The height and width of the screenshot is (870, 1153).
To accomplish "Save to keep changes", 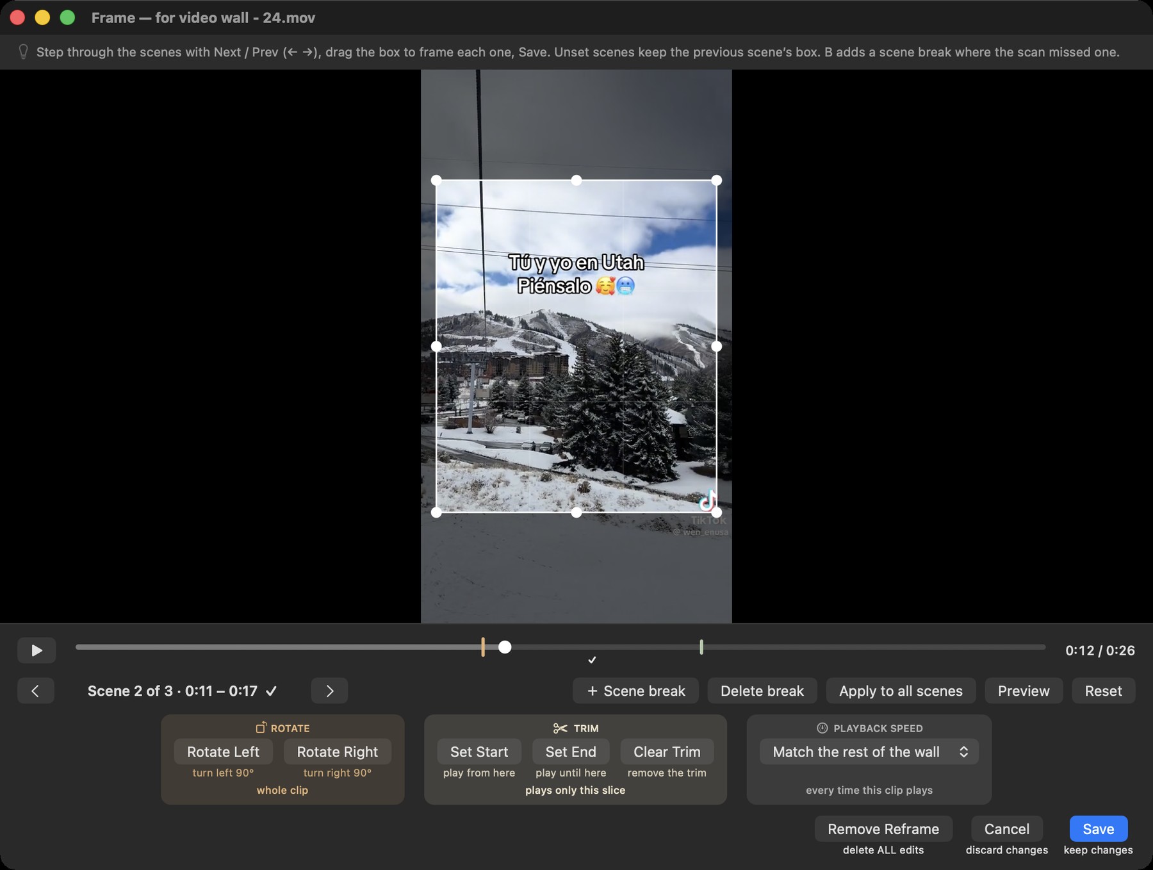I will [x=1099, y=828].
